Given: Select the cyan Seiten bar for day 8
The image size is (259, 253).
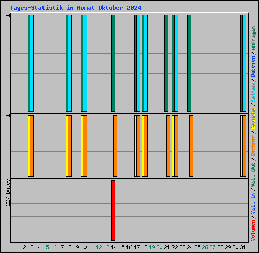Looking at the screenshot, I should coord(70,63).
